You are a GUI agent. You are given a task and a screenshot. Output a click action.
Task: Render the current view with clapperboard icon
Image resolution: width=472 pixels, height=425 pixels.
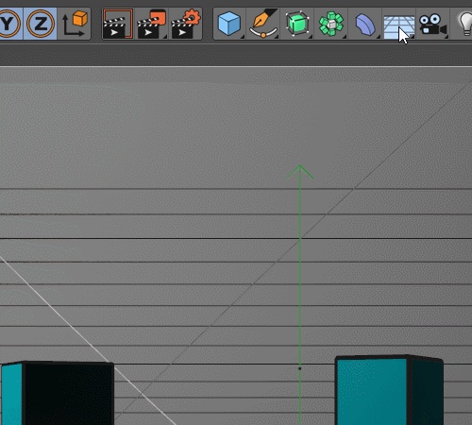(118, 24)
